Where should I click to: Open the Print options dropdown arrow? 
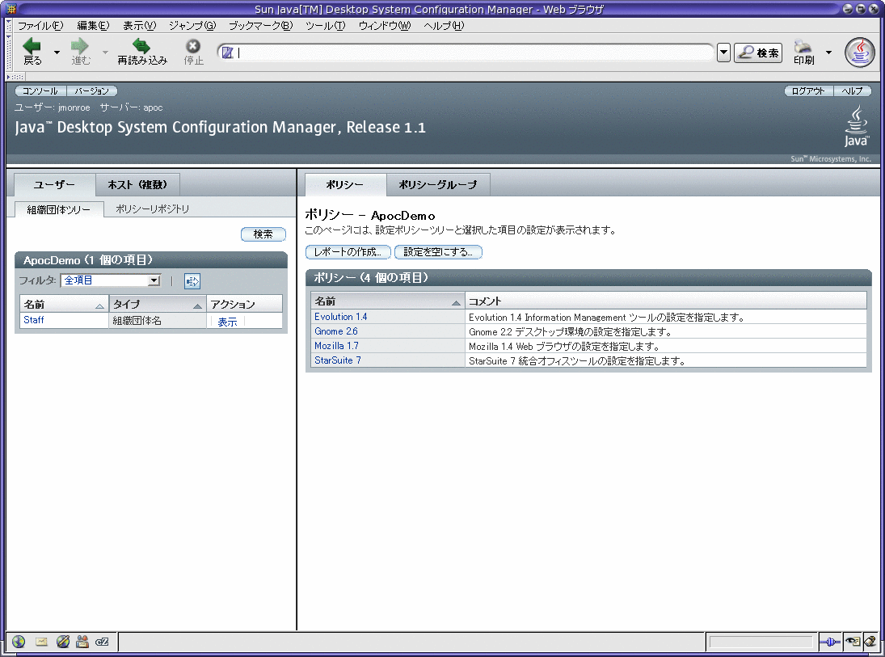click(x=828, y=53)
